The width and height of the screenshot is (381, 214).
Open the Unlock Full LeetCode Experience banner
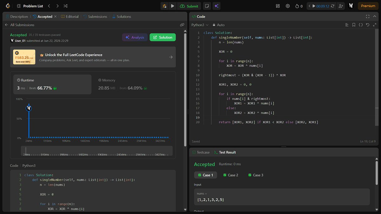(x=93, y=57)
